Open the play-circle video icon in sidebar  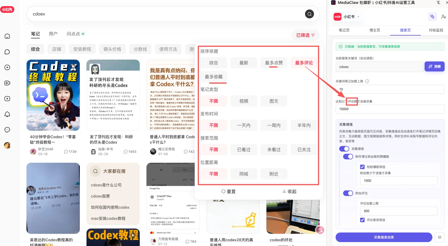pos(7,67)
